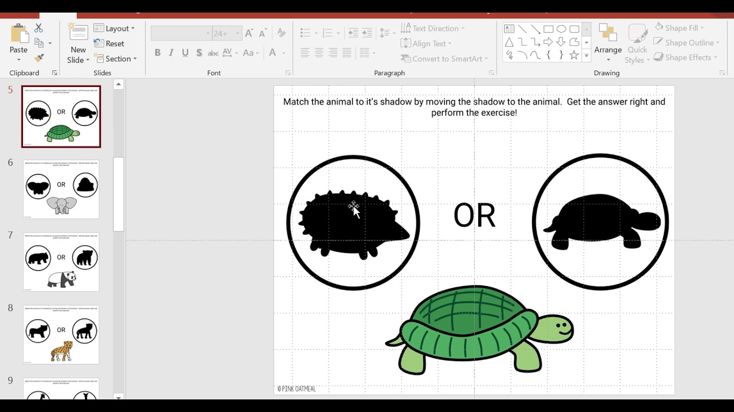
Task: Toggle italic formatting
Action: coord(171,53)
